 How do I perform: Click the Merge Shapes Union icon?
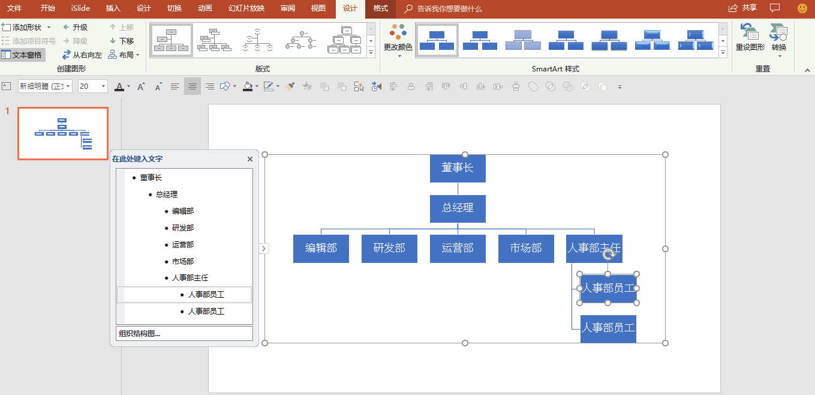point(533,86)
